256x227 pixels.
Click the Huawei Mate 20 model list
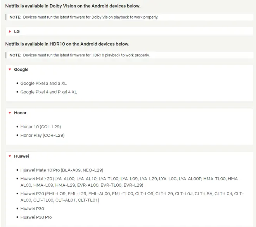coord(130,182)
